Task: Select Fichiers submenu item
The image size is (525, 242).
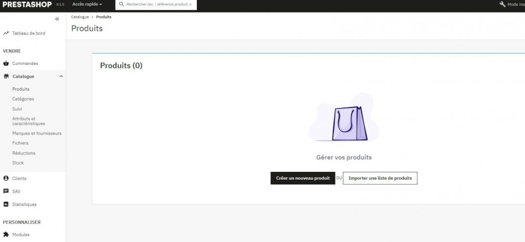Action: coord(20,142)
